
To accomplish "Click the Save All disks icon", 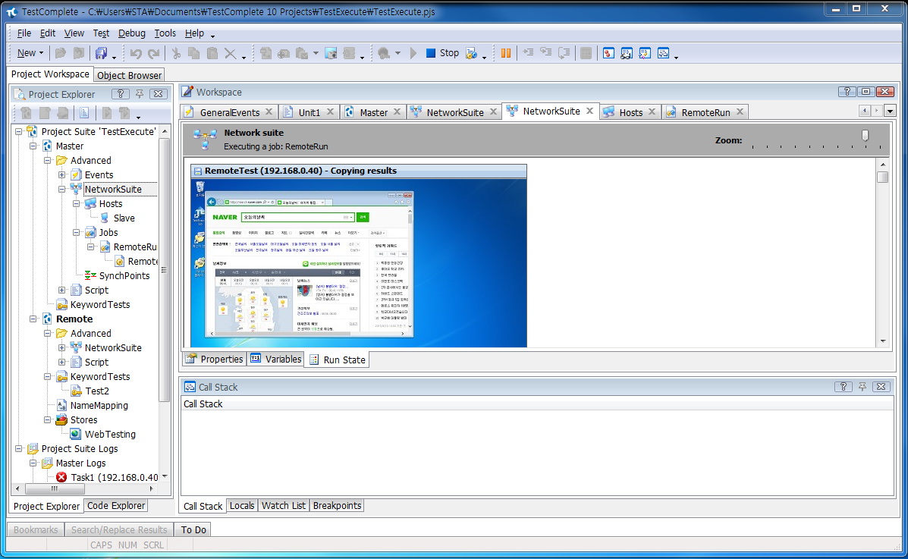I will pos(101,53).
